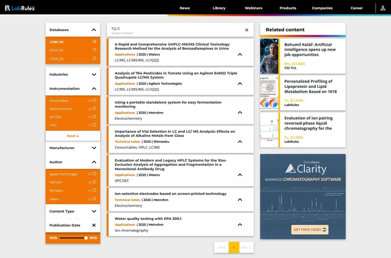The height and width of the screenshot is (258, 391).
Task: Click the publication date slider handle
Action: click(86, 238)
